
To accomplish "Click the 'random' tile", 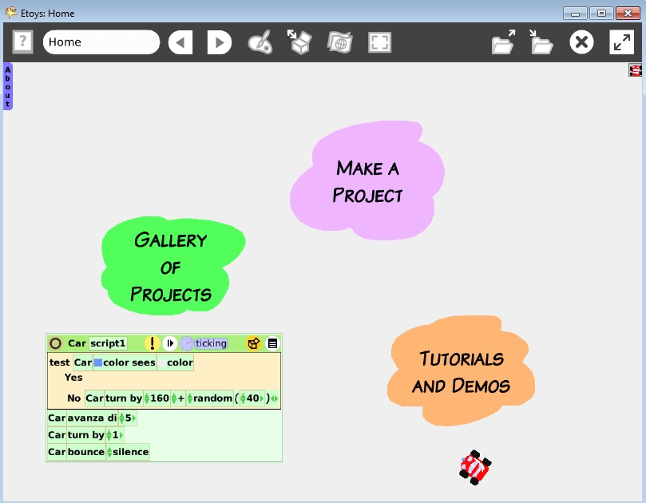I will [212, 398].
